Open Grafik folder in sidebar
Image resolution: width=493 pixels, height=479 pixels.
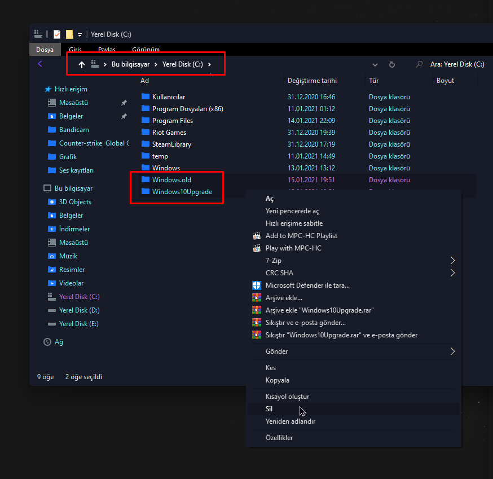[x=68, y=157]
